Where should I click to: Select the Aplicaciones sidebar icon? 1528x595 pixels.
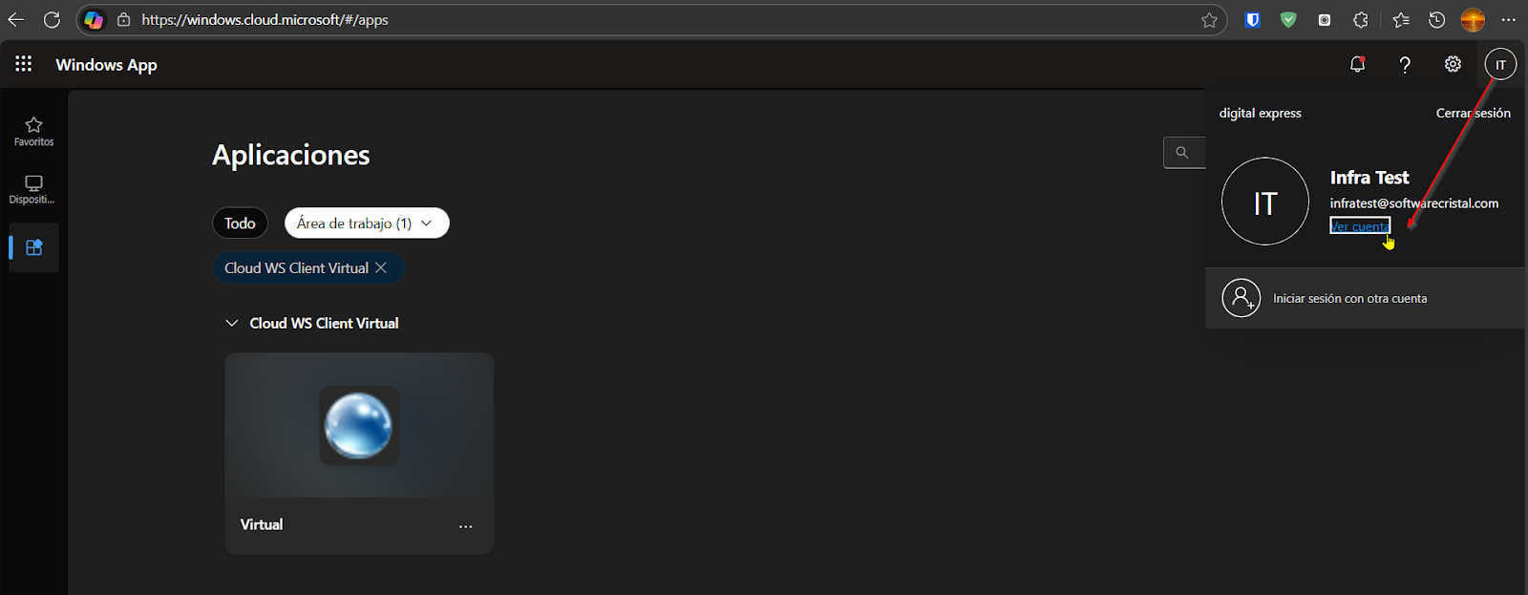tap(33, 247)
